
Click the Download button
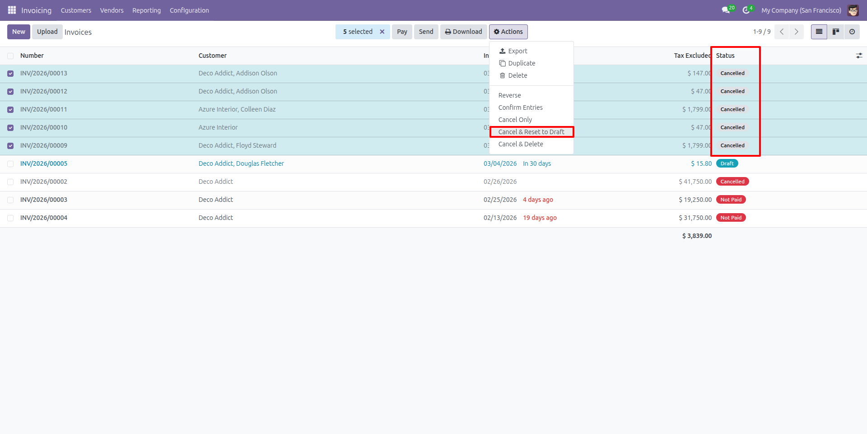coord(463,32)
